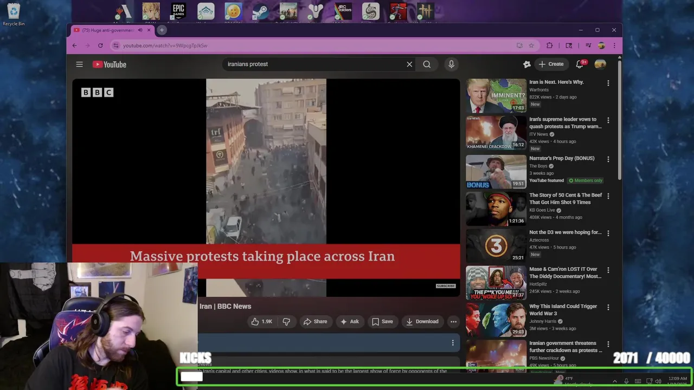Viewport: 694px width, 390px height.
Task: Start voice search with the microphone icon
Action: pos(451,64)
